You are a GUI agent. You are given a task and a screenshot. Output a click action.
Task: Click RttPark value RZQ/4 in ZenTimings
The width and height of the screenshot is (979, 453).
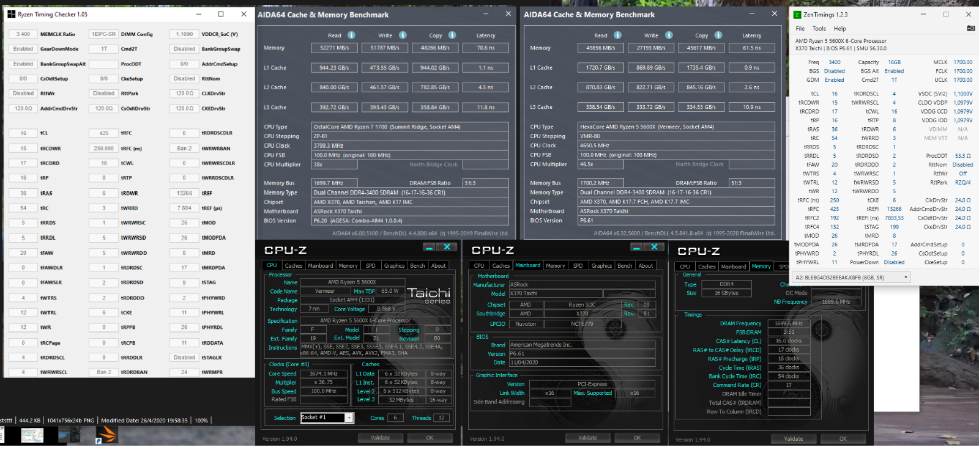click(962, 182)
